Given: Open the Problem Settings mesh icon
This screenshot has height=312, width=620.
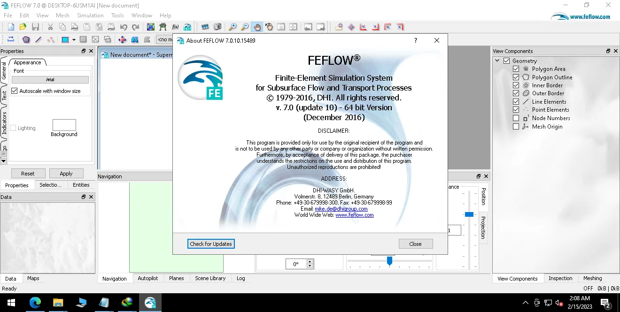Looking at the screenshot, I should [x=151, y=27].
